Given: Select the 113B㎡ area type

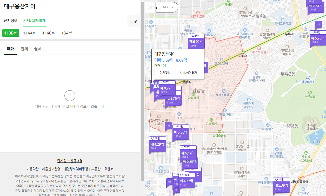Looking at the screenshot, I should [11, 33].
